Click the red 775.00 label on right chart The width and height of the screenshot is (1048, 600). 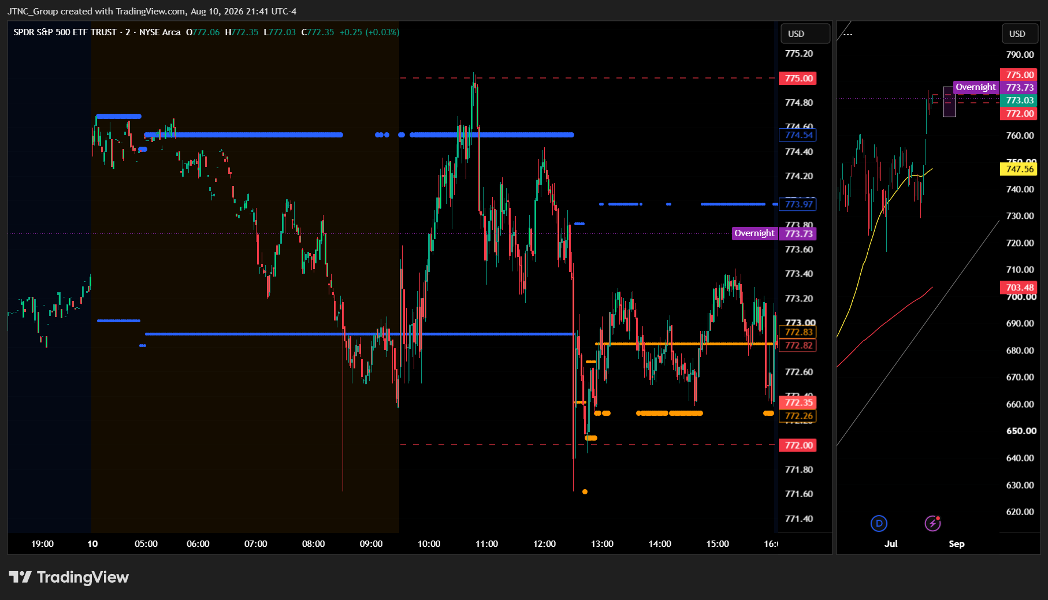tap(1020, 74)
